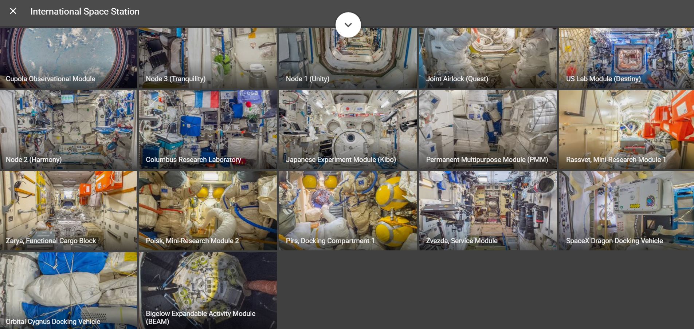
Task: Explore the Japanese Experiment Module (Kibo)
Action: [348, 130]
